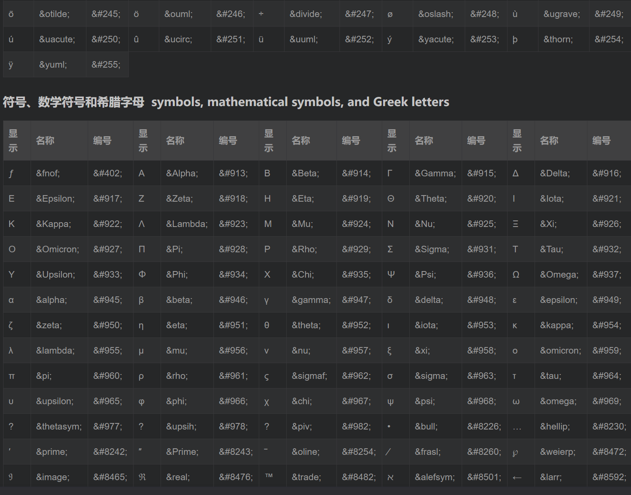Click the &Upsilon; entity name
Viewport: 631px width, 495px height.
coord(55,275)
